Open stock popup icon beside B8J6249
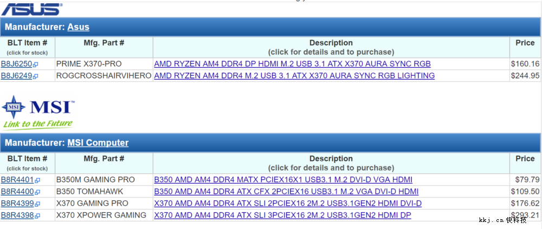The image size is (542, 229). pyautogui.click(x=36, y=76)
